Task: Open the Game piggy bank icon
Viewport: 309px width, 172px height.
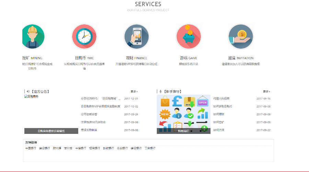Action: point(188,37)
